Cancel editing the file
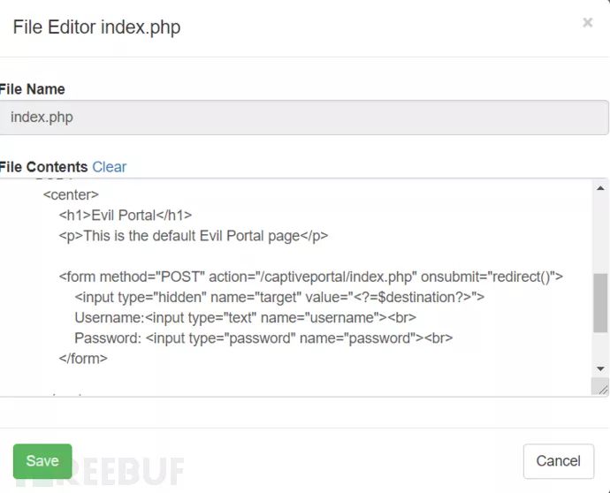Viewport: 610px width, 493px height. tap(558, 460)
